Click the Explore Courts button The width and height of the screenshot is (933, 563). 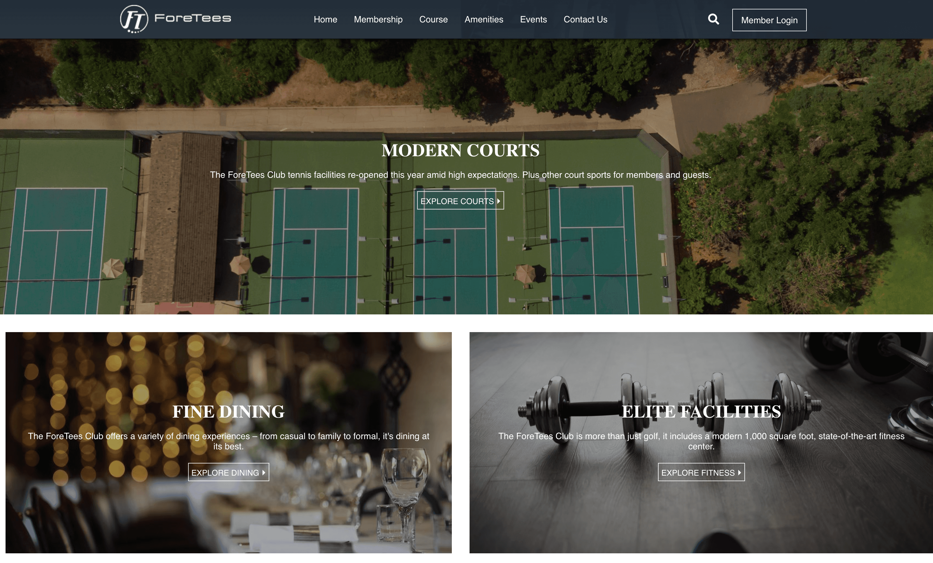pyautogui.click(x=460, y=200)
